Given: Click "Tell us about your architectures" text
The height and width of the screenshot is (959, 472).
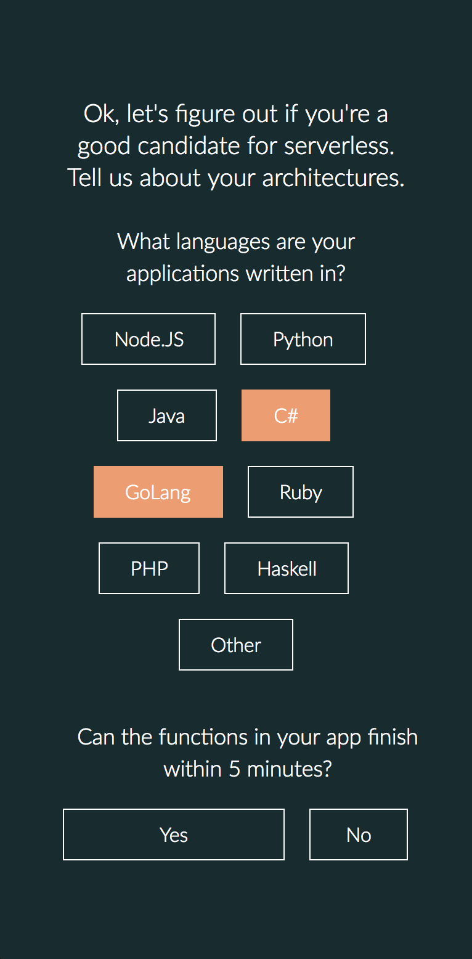Looking at the screenshot, I should [236, 178].
